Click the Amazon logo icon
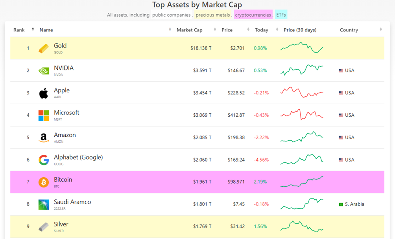 [44, 138]
